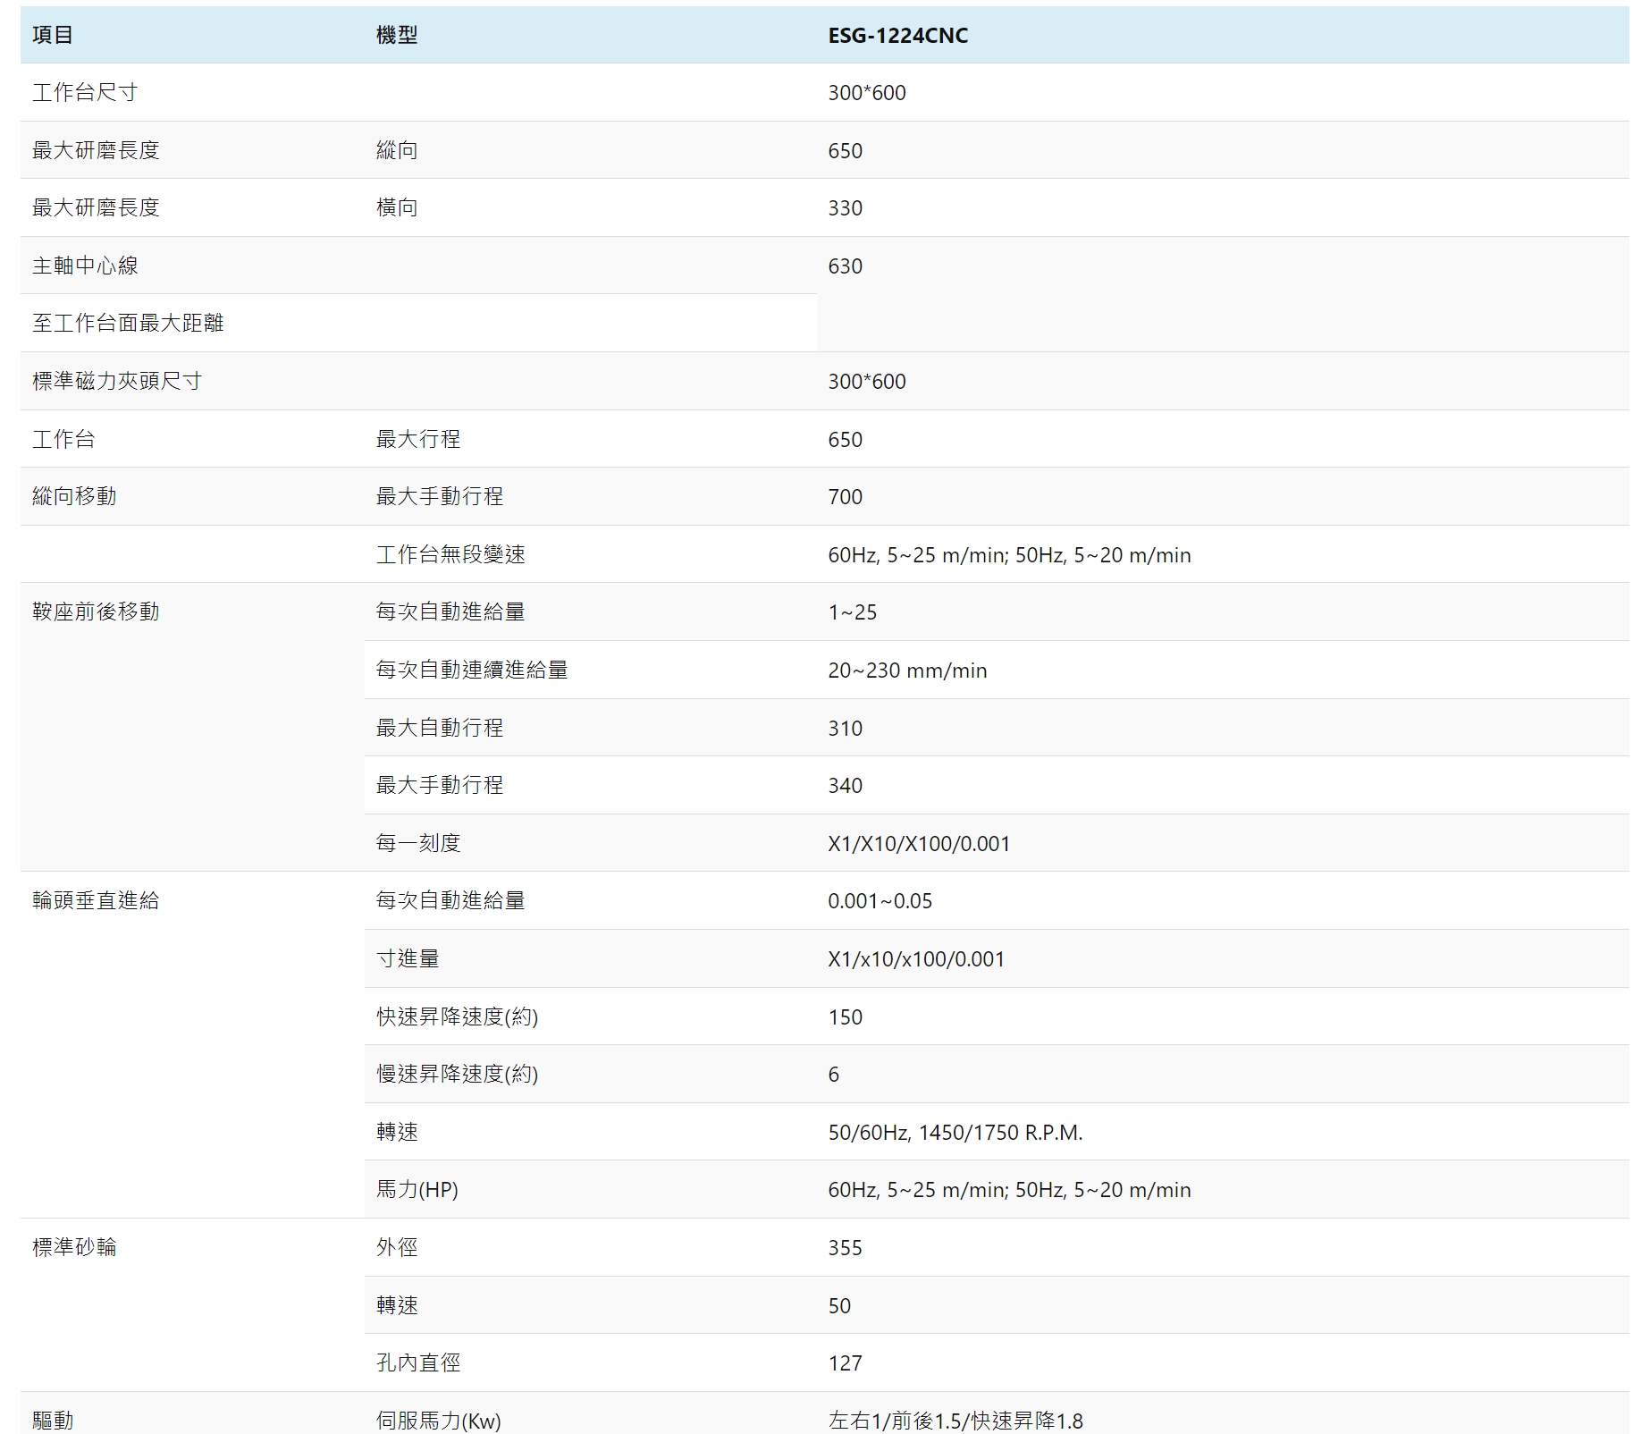Select the value 340
Viewport: 1633px width, 1434px height.
845,786
